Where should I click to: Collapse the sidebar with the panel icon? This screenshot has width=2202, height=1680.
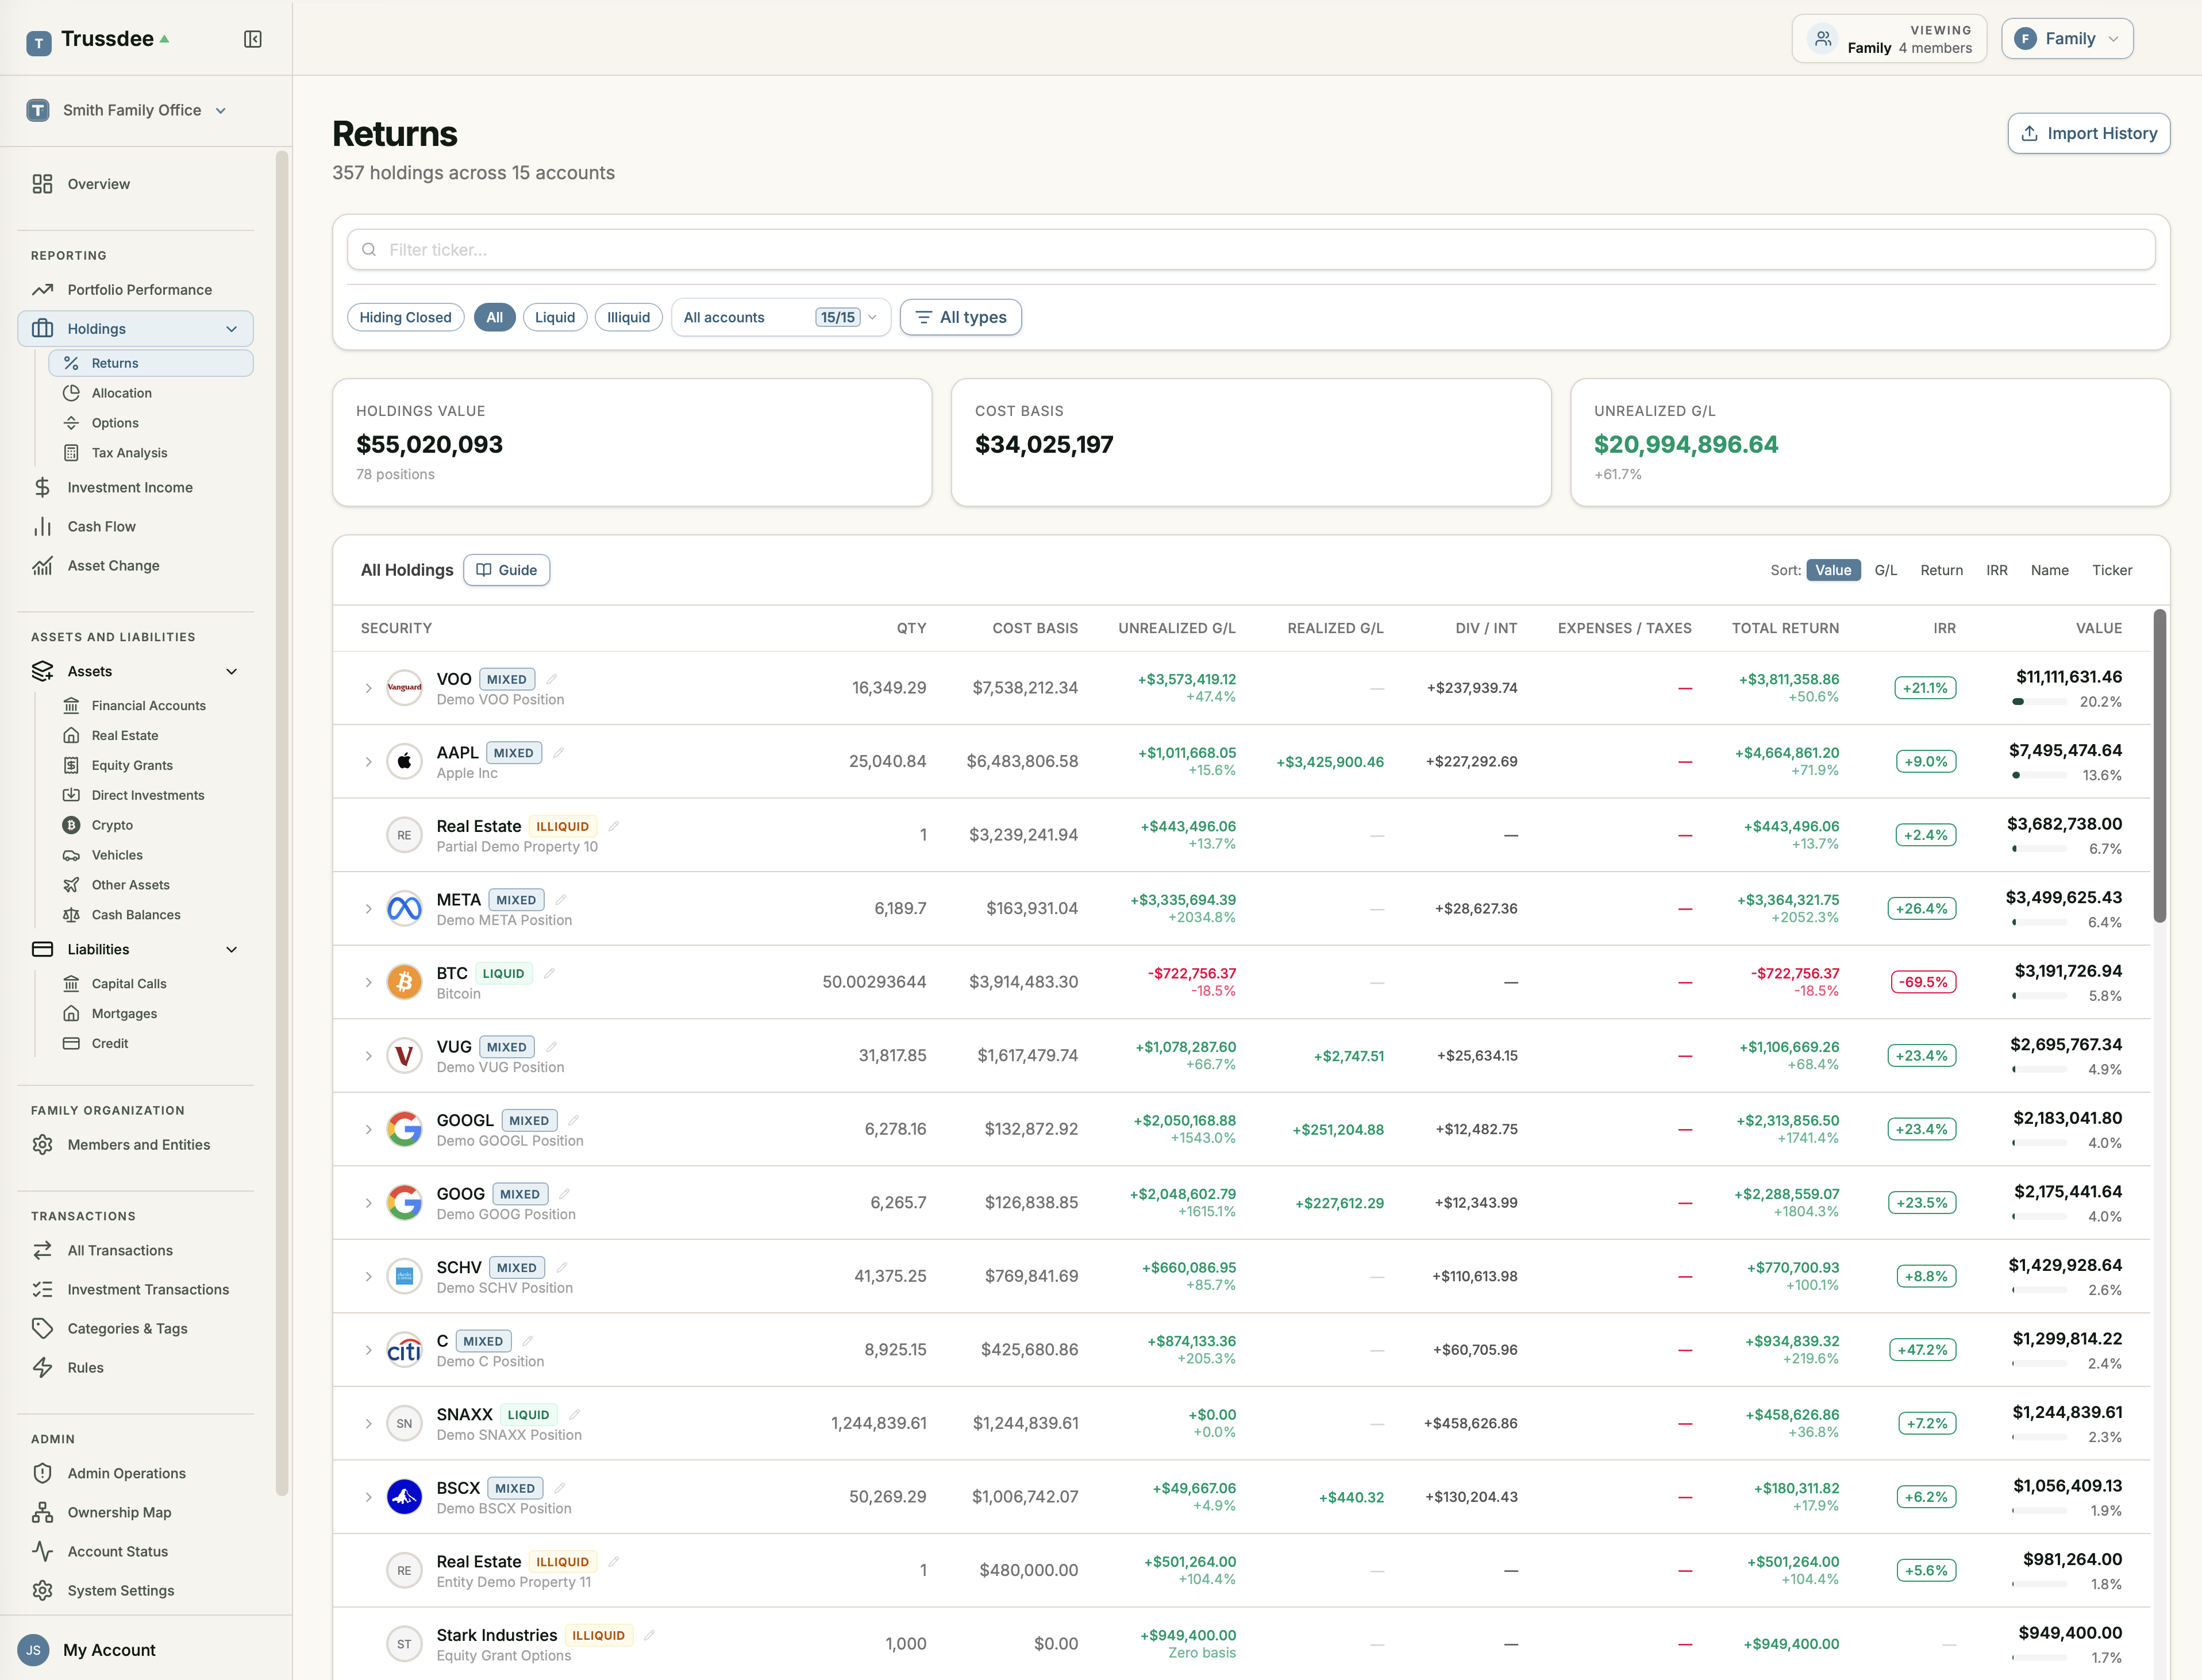[x=253, y=39]
